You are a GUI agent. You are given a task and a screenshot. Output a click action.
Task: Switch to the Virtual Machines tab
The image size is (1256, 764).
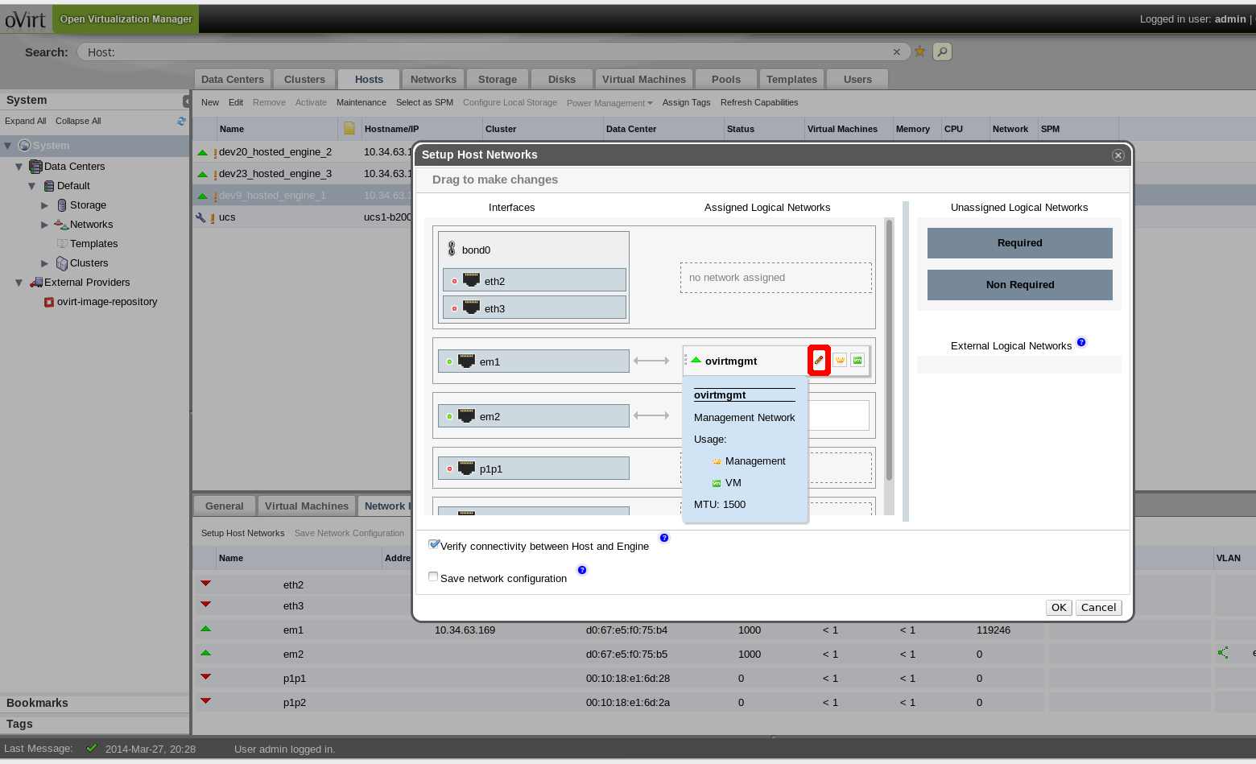pos(643,79)
